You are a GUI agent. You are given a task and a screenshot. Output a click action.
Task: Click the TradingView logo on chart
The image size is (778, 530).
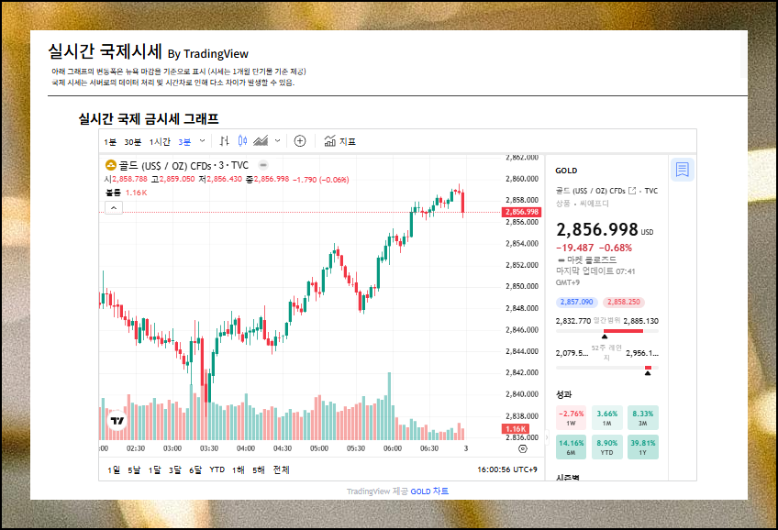[117, 421]
